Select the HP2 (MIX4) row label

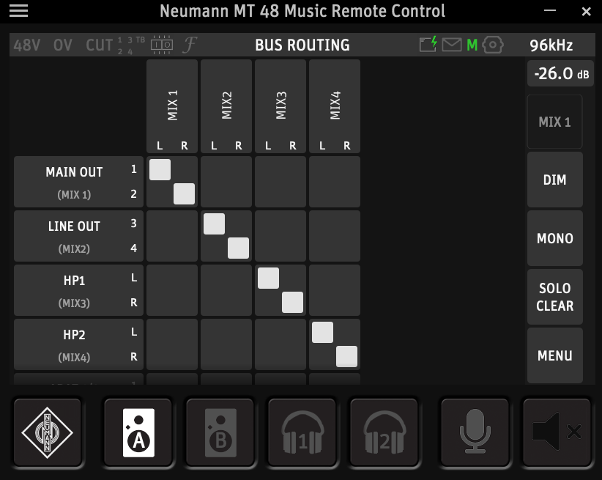pos(78,344)
